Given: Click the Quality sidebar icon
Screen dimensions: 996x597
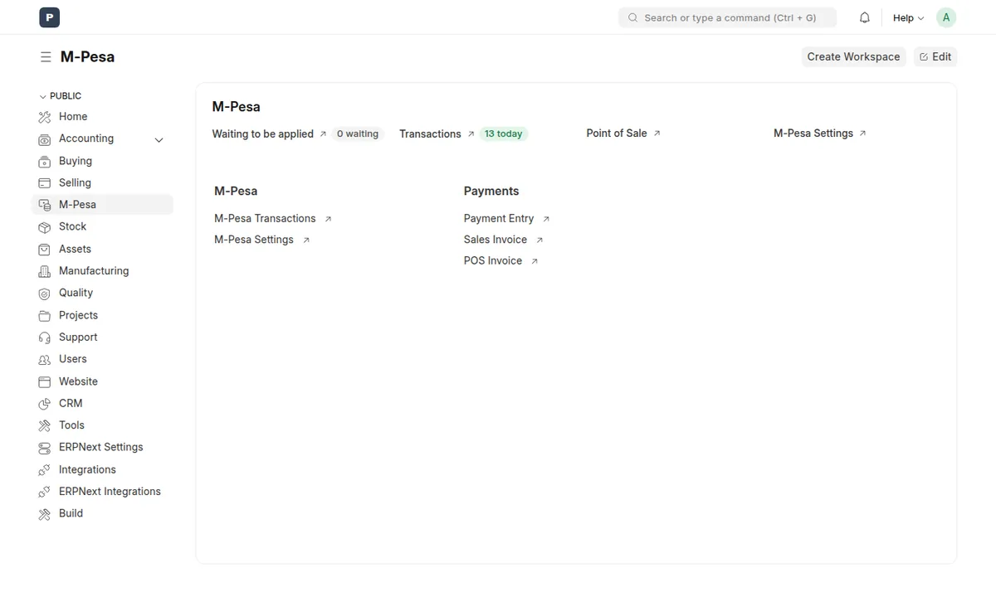Looking at the screenshot, I should 45,293.
